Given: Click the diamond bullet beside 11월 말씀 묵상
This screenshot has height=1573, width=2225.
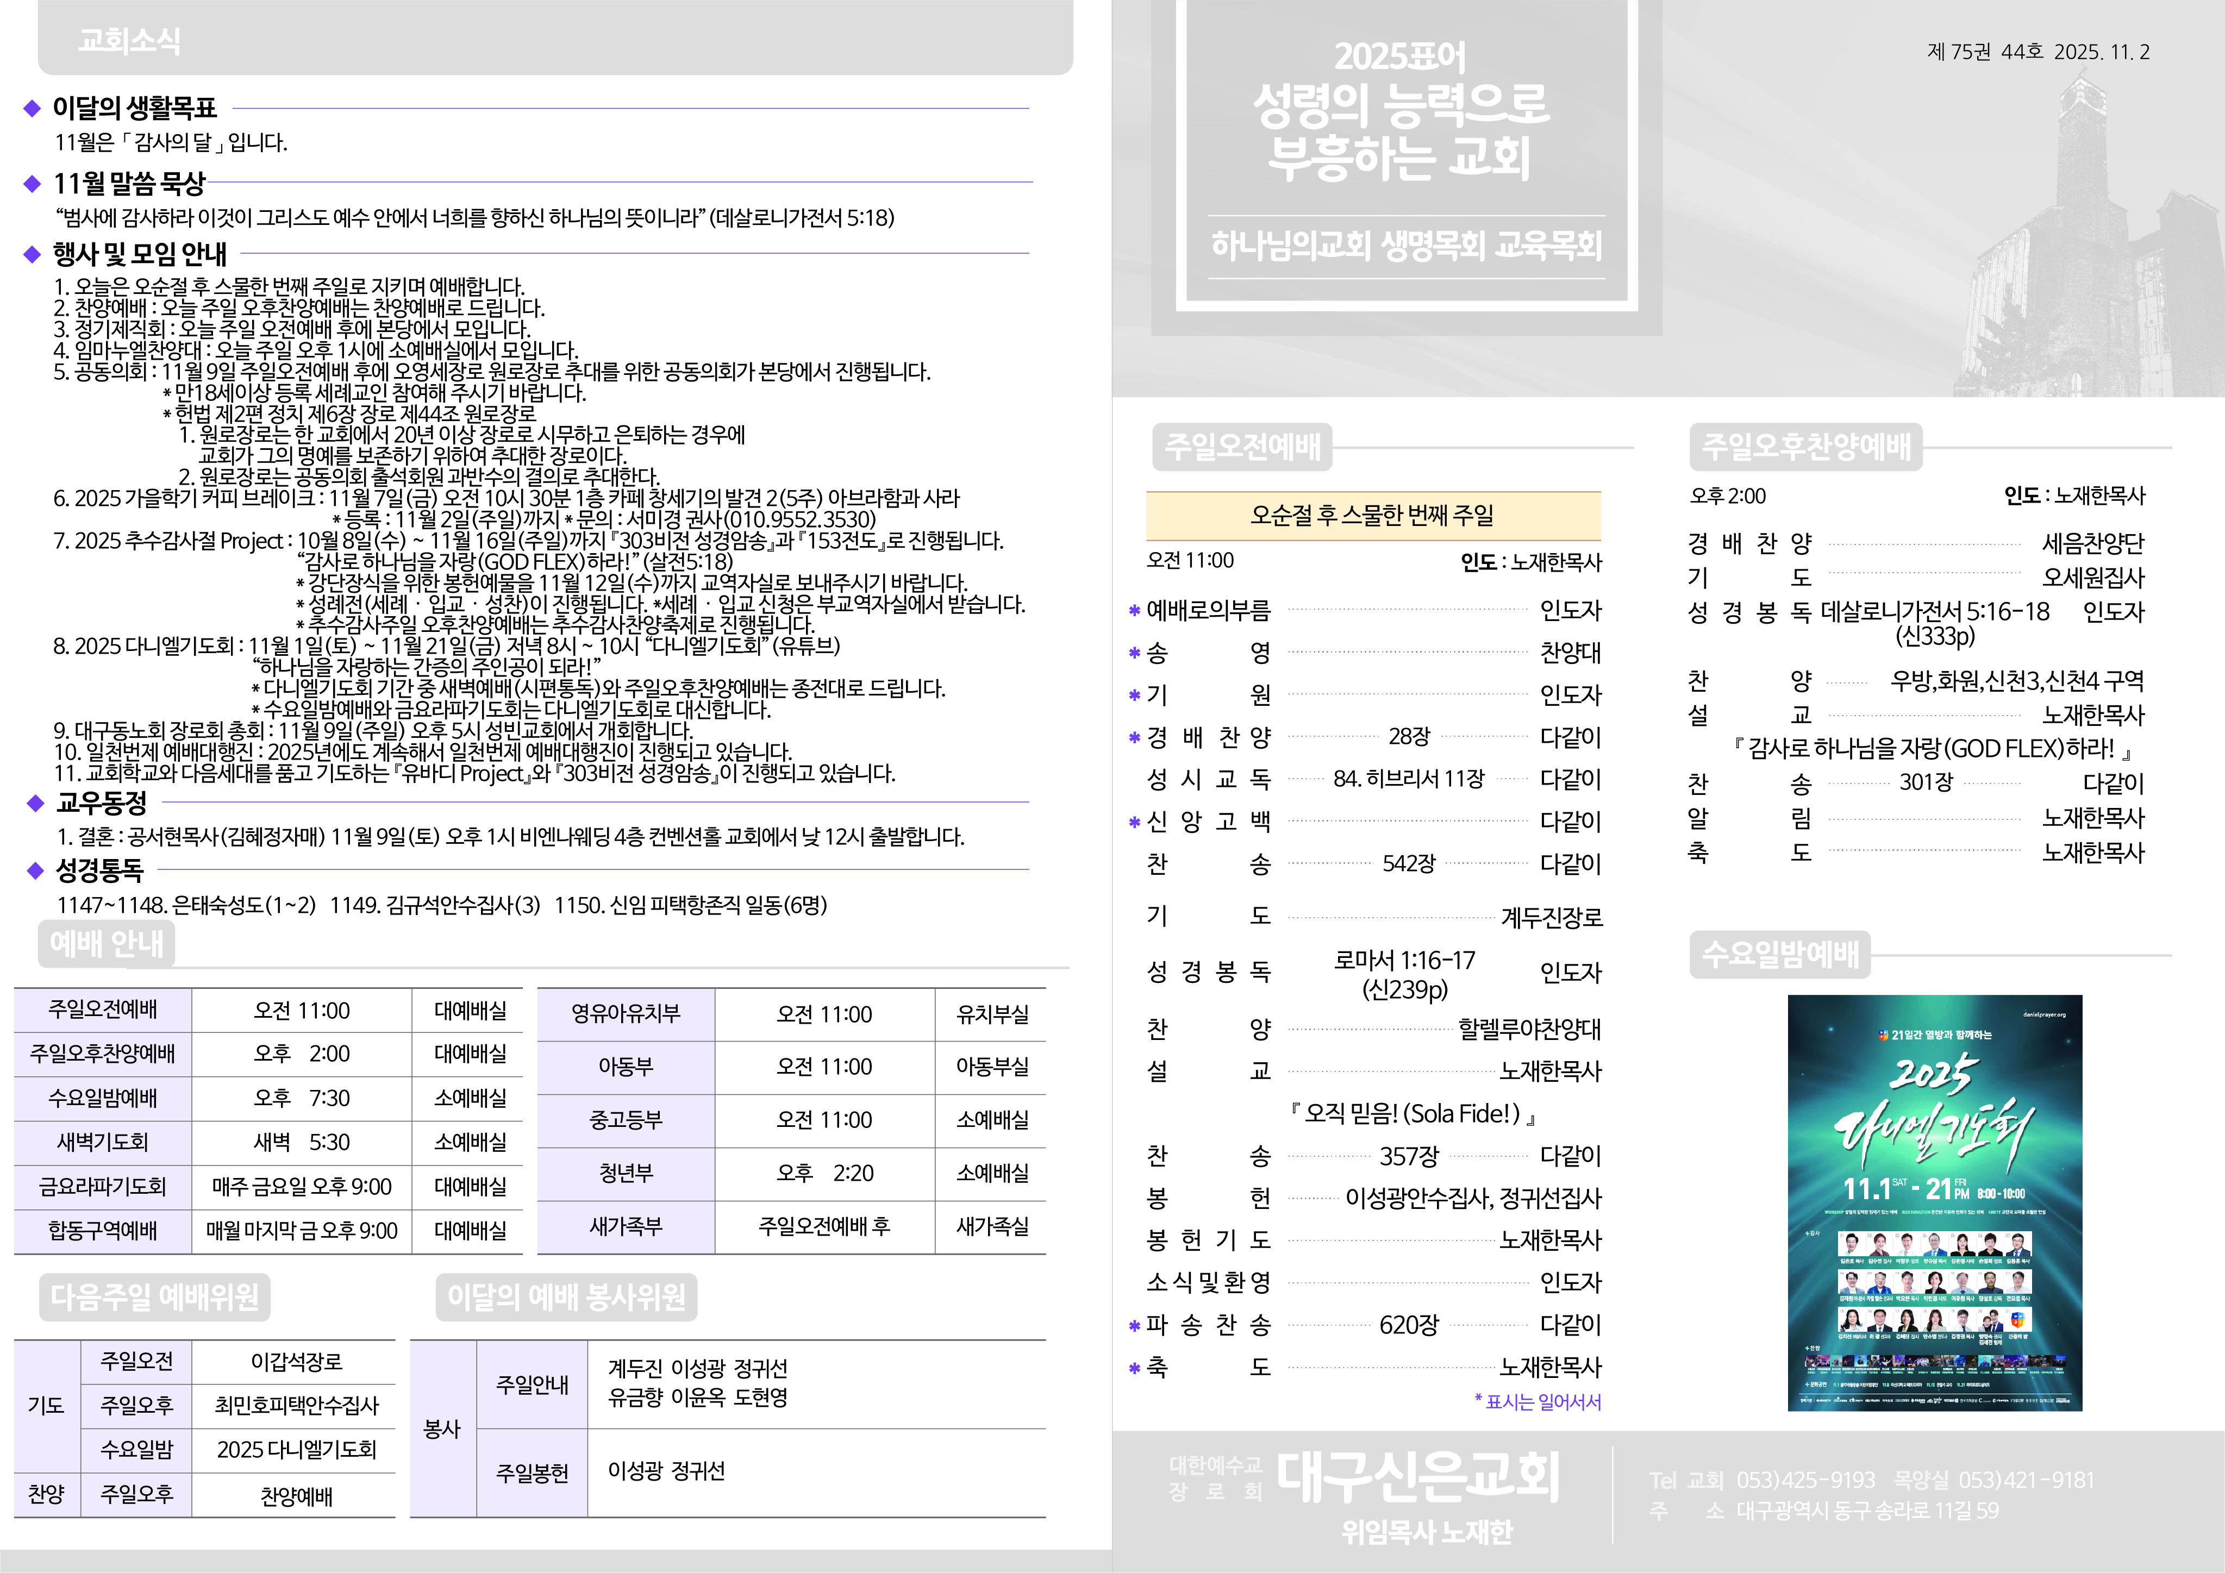Looking at the screenshot, I should (x=32, y=183).
